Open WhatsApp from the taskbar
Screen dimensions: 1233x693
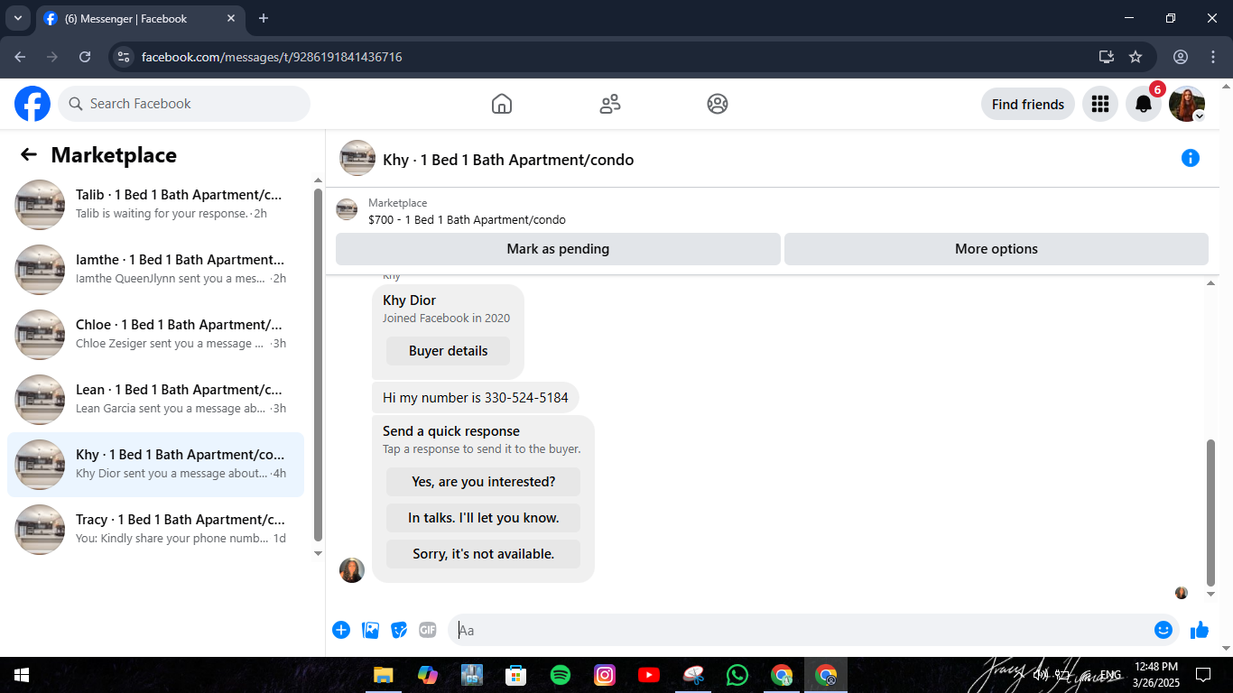coord(737,675)
